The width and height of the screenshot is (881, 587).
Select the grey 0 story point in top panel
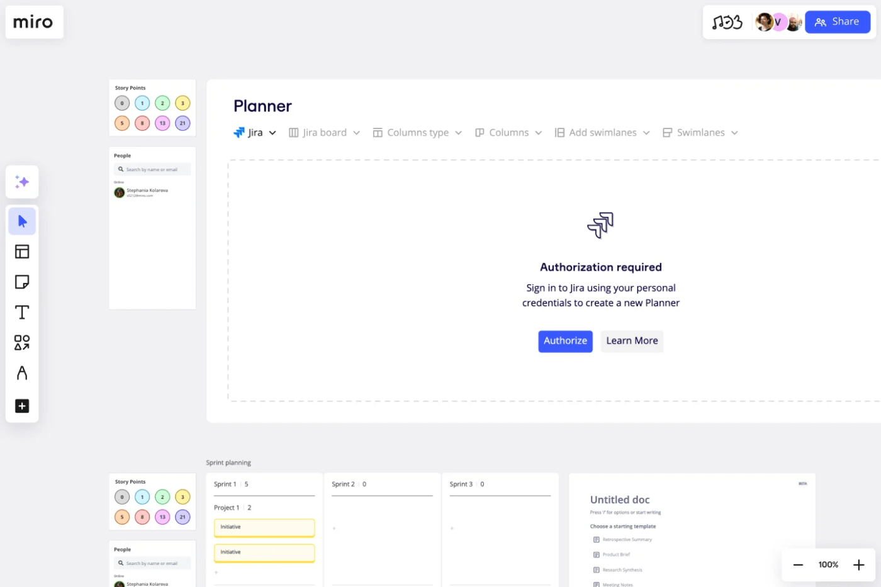(122, 103)
